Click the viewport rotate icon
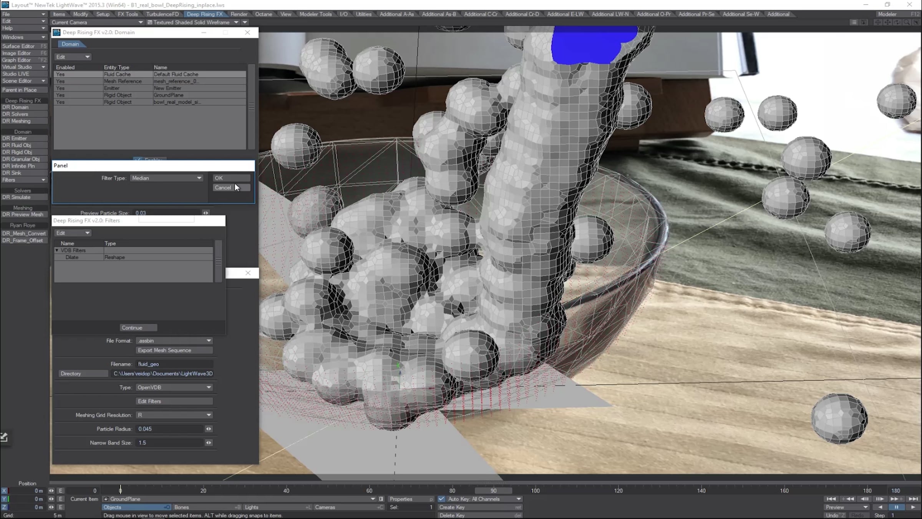The height and width of the screenshot is (519, 922). pyautogui.click(x=897, y=22)
